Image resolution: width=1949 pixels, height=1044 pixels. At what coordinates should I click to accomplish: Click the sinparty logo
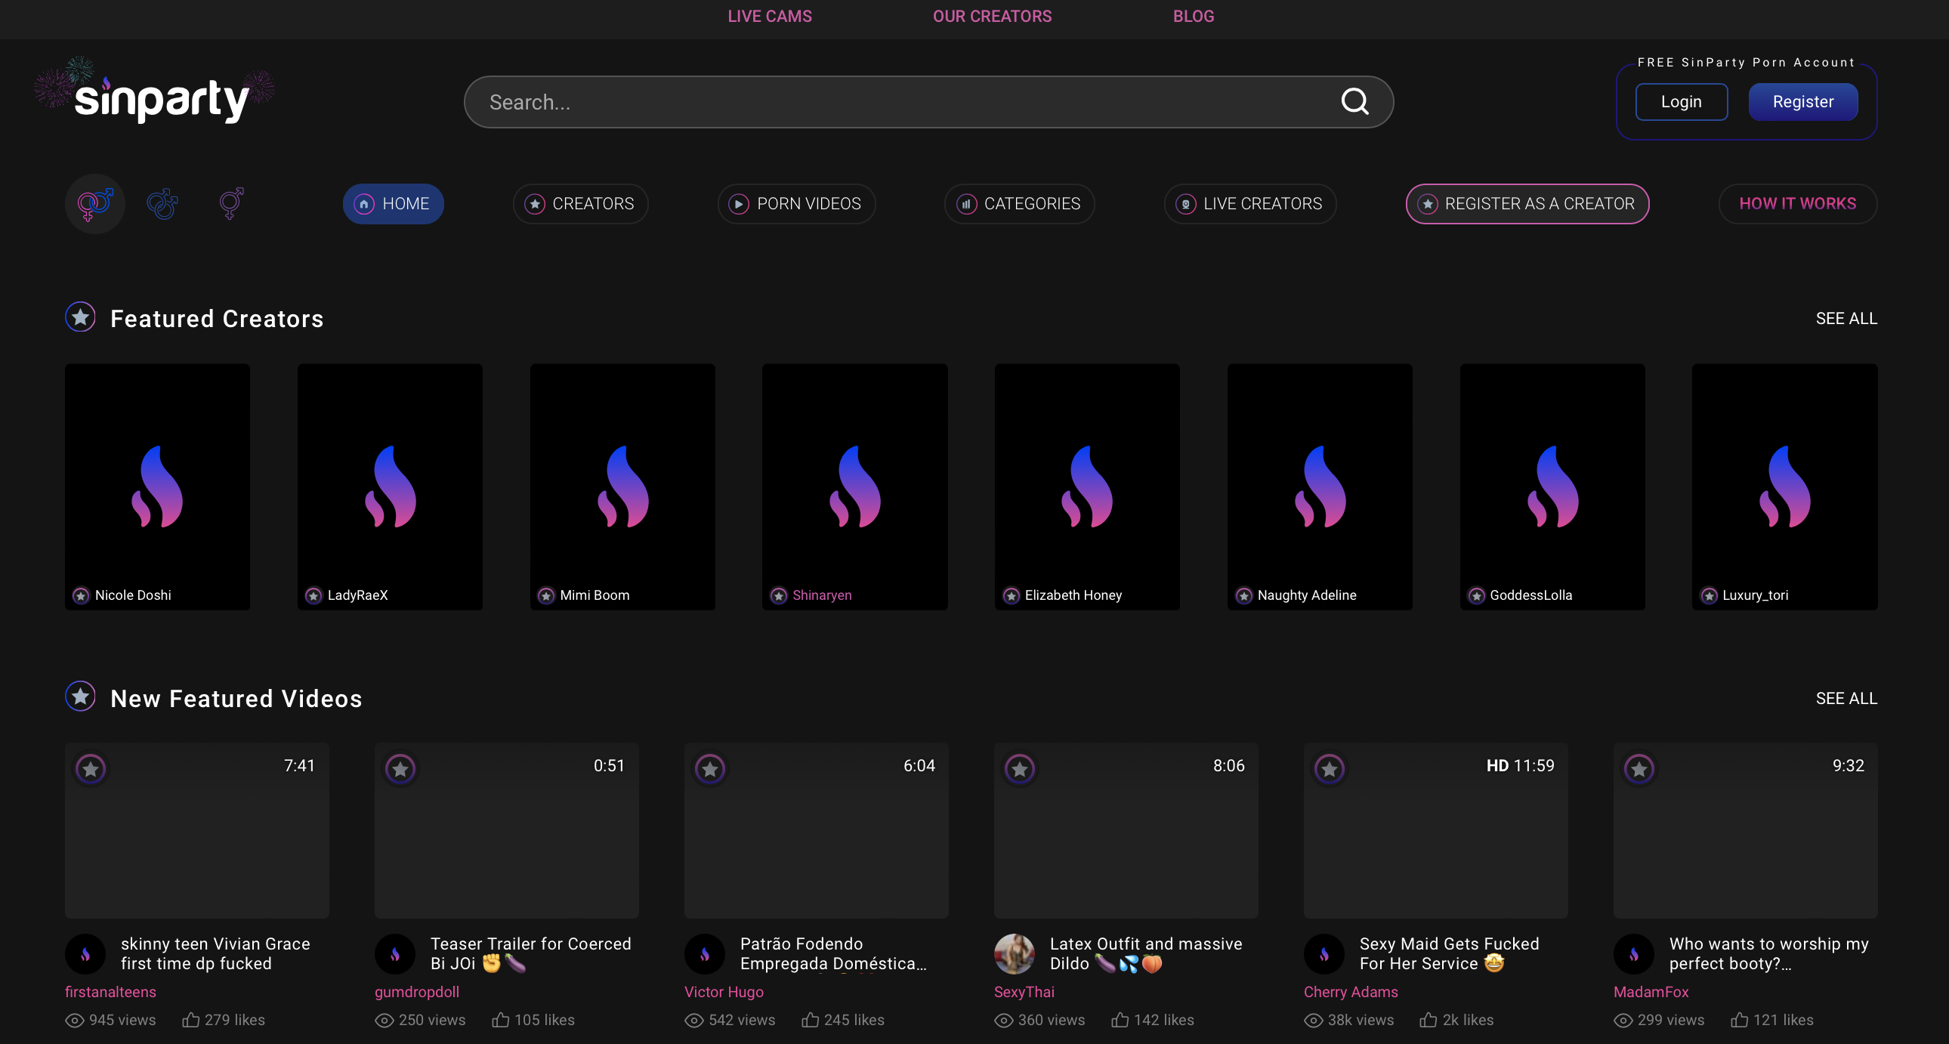tap(160, 98)
